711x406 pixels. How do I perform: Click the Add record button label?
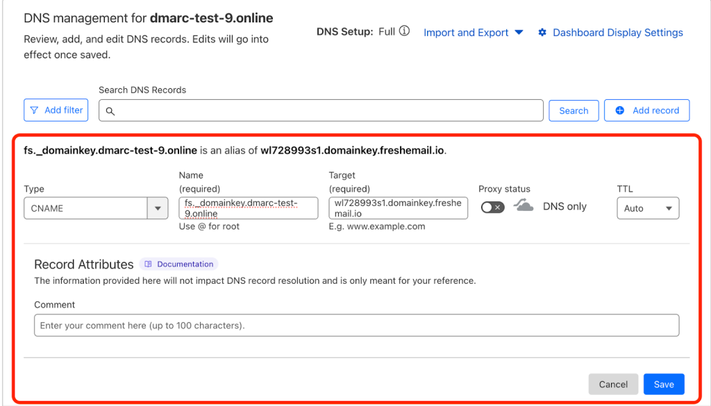655,110
